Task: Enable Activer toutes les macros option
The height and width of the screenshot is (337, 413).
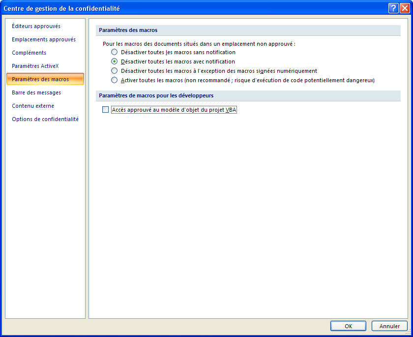Action: point(115,80)
